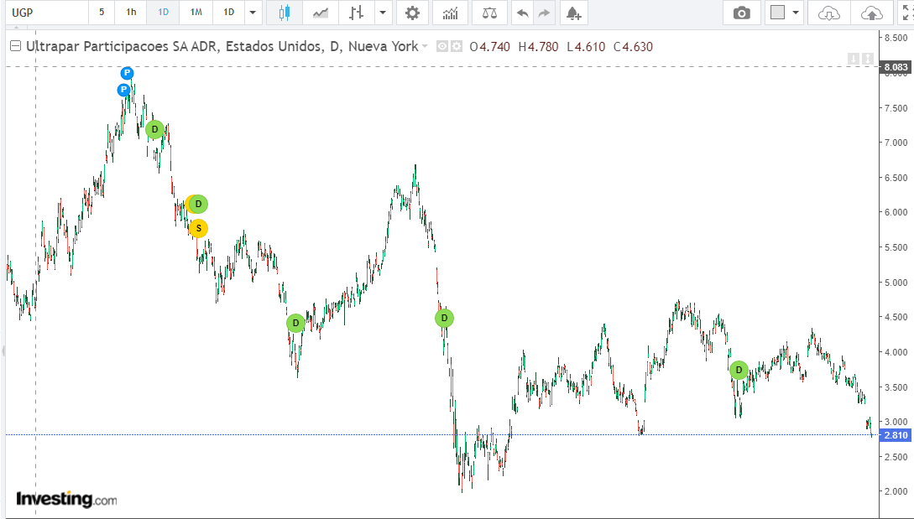Screen dimensions: 914x519
Task: Toggle series visibility eye icon in the legend
Action: tap(442, 47)
